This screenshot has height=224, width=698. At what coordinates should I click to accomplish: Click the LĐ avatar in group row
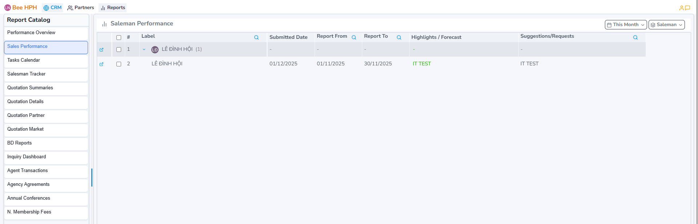155,50
